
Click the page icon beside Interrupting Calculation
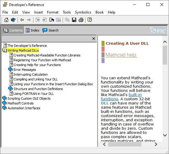point(11,74)
